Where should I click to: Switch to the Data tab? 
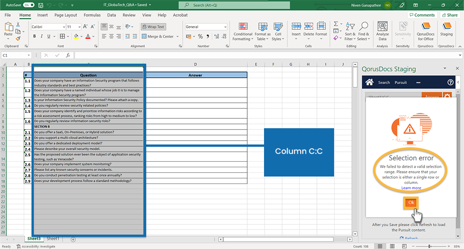[x=111, y=15]
